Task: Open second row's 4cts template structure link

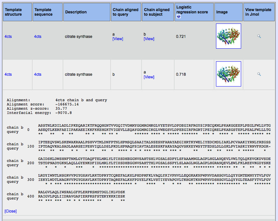Action: [x=8, y=74]
